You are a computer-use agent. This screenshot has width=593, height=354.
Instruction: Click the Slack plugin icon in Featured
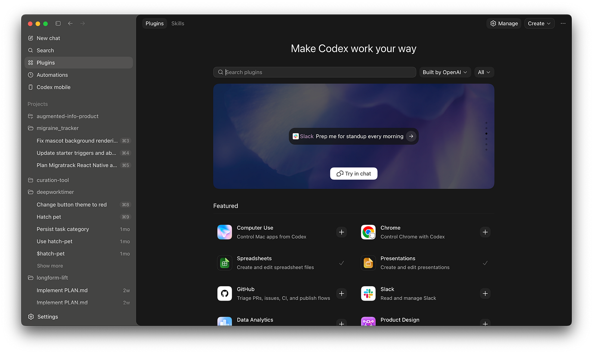368,294
